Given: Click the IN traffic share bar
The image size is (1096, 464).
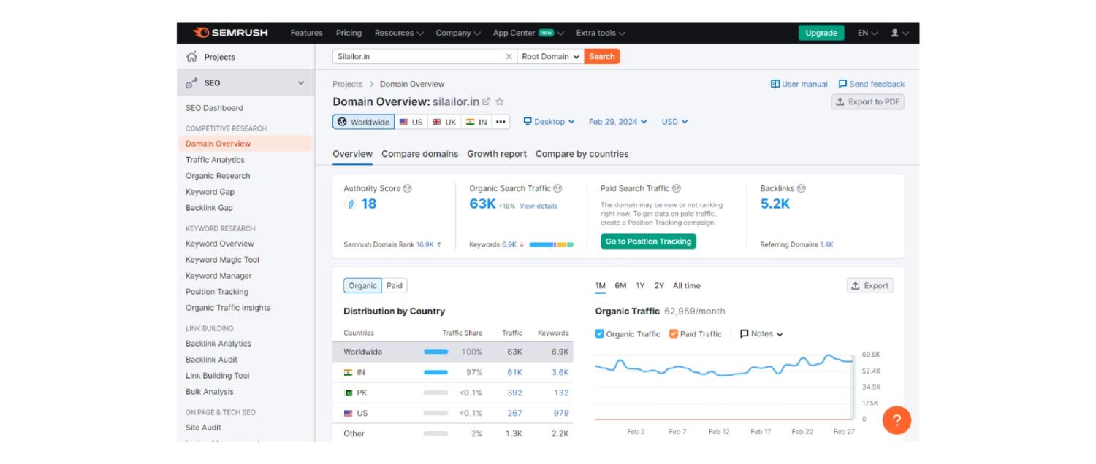Looking at the screenshot, I should click(x=436, y=372).
